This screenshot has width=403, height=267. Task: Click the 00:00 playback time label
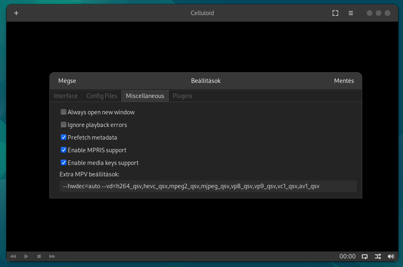click(348, 256)
